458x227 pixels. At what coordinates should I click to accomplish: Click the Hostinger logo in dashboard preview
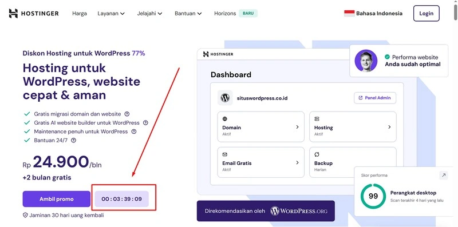click(x=218, y=54)
